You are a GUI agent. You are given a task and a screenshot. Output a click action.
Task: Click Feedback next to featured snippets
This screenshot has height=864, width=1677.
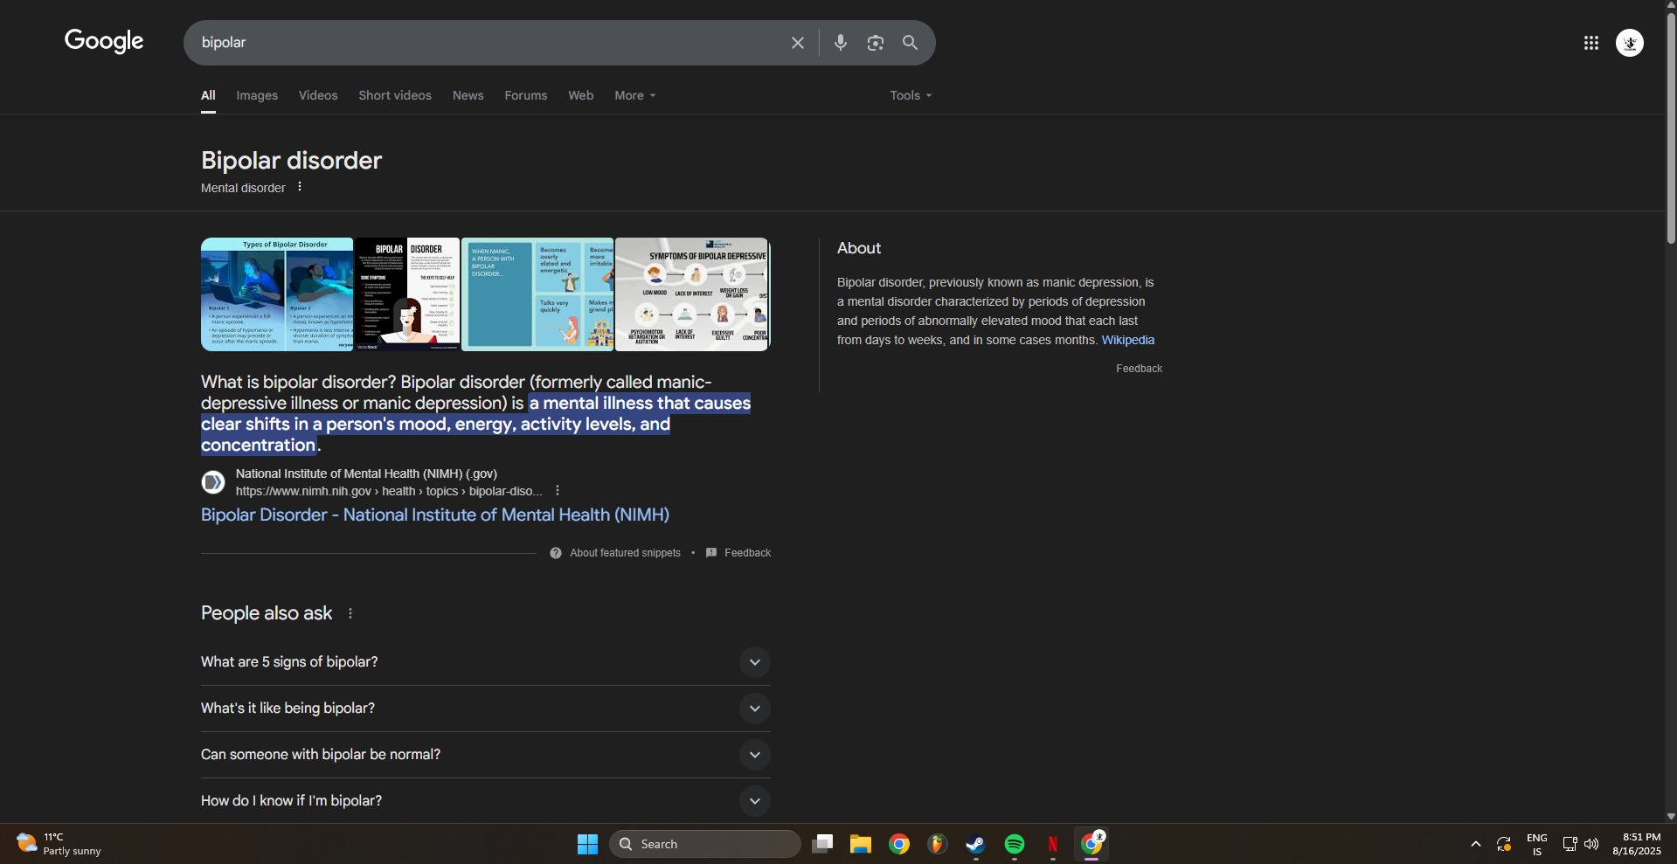747,553
